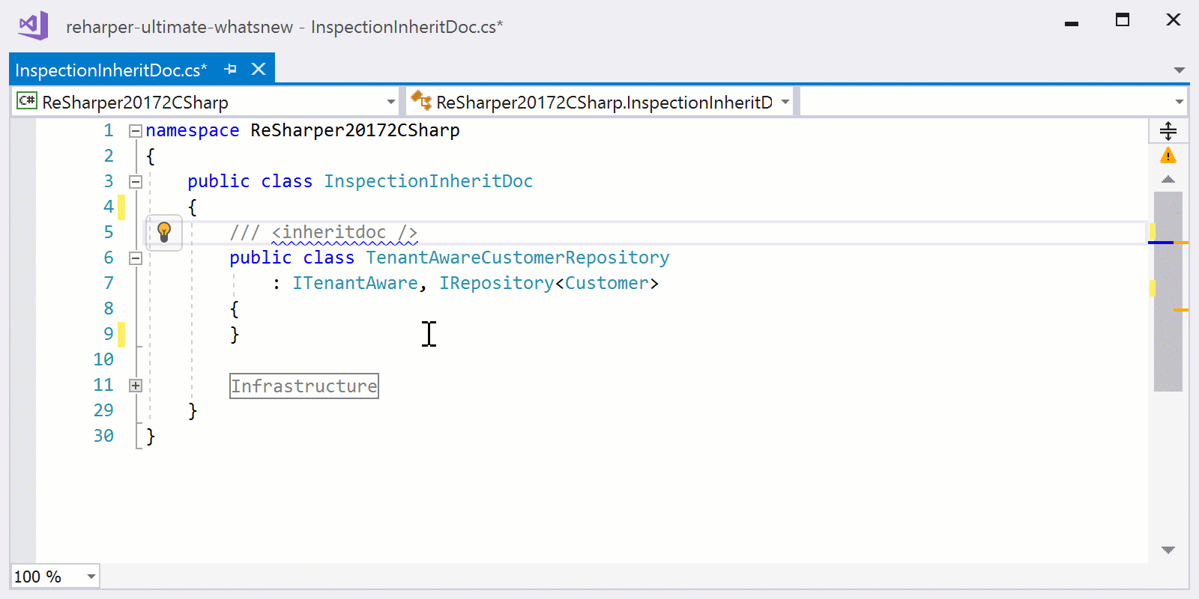The height and width of the screenshot is (599, 1199).
Task: Open the ReSharper20172CSharp project dropdown
Action: pyautogui.click(x=390, y=102)
